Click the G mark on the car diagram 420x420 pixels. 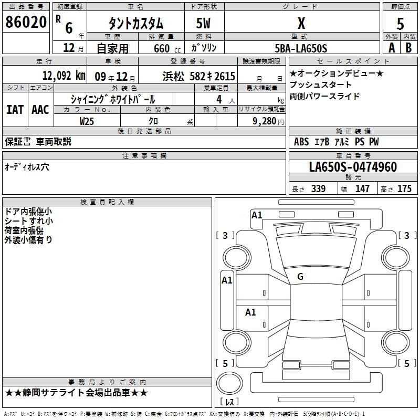tap(300, 277)
